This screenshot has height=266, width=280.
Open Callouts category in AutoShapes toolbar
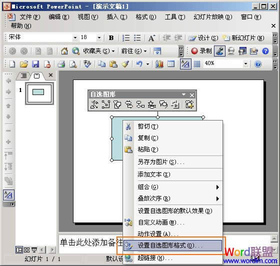coord(163,104)
